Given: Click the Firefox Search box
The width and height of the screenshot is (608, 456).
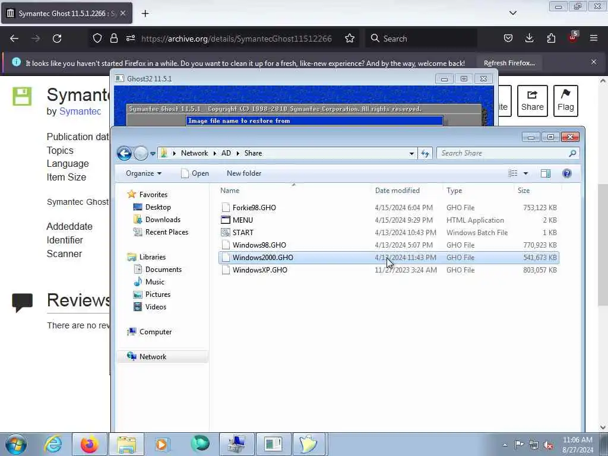Looking at the screenshot, I should 422,39.
